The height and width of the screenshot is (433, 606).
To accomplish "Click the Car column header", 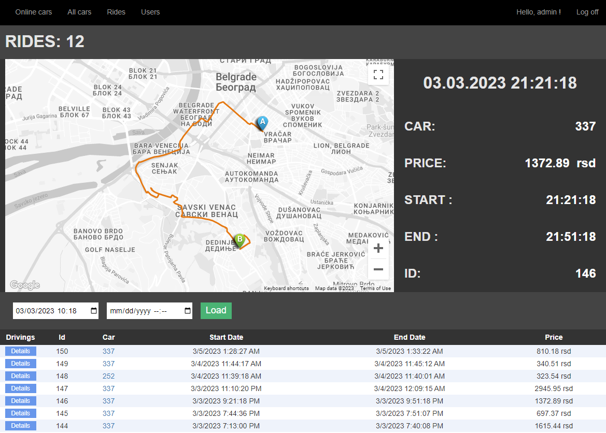I will click(x=108, y=337).
